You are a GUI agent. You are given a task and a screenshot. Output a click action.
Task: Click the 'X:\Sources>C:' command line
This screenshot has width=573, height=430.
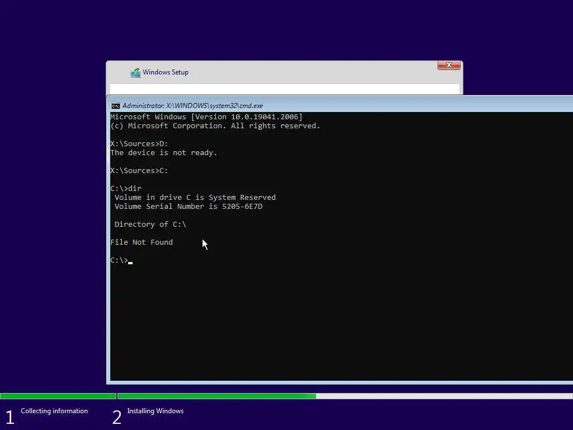coord(139,171)
